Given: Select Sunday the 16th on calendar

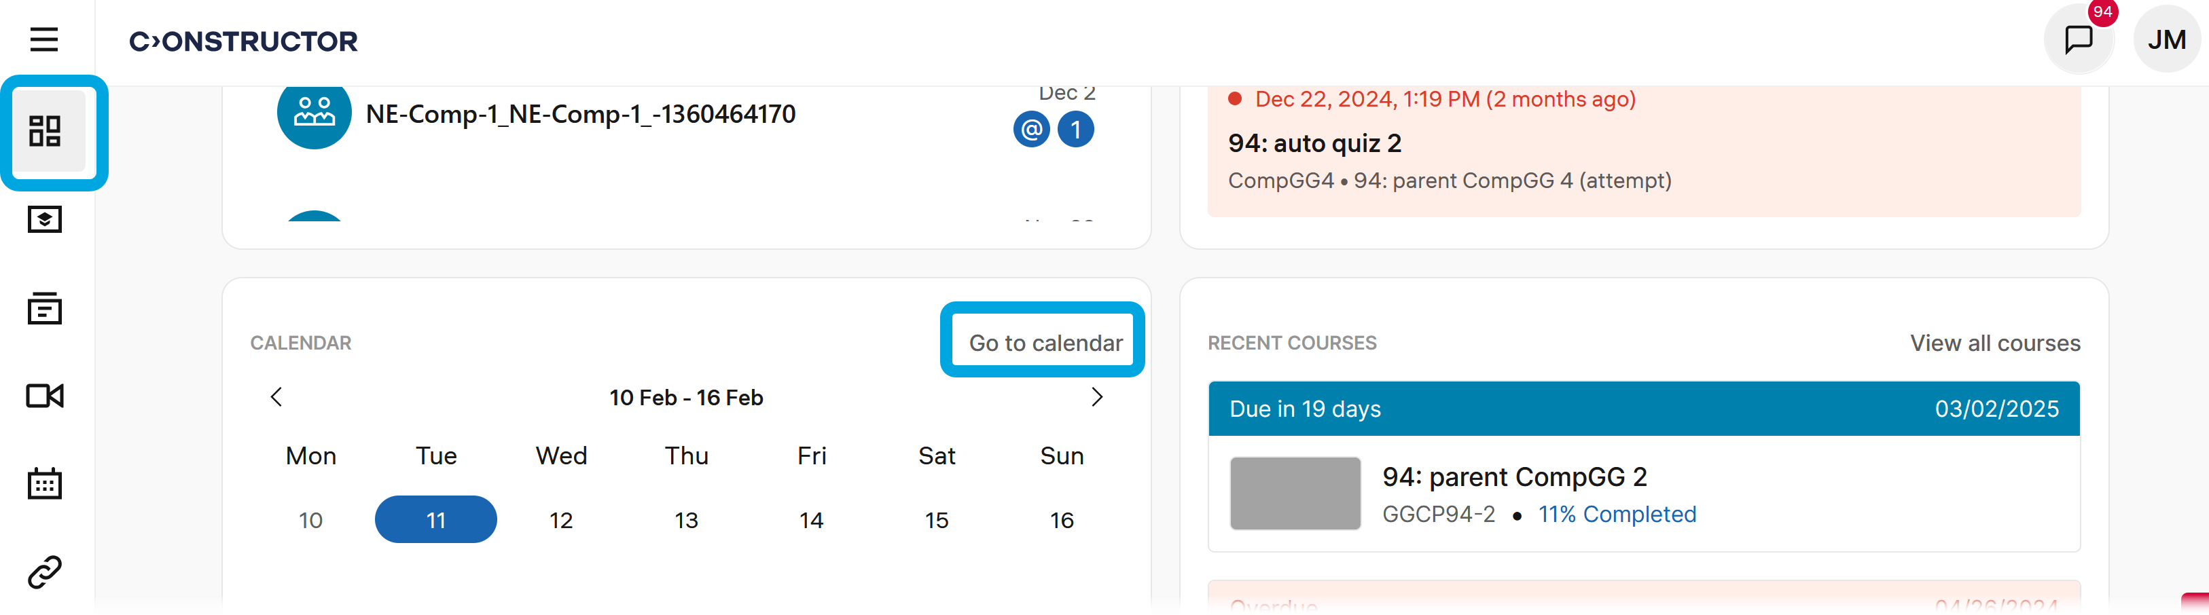Looking at the screenshot, I should (x=1061, y=520).
